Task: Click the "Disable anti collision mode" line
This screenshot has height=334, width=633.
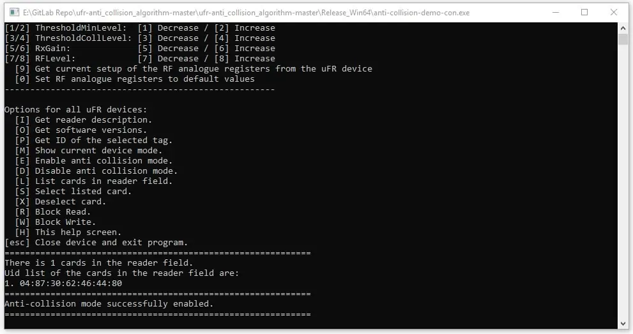Action: (x=96, y=171)
